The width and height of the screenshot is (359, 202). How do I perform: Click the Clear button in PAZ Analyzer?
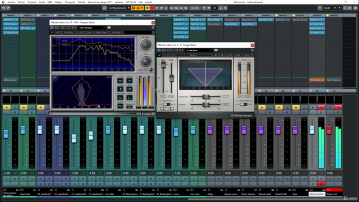[130, 98]
